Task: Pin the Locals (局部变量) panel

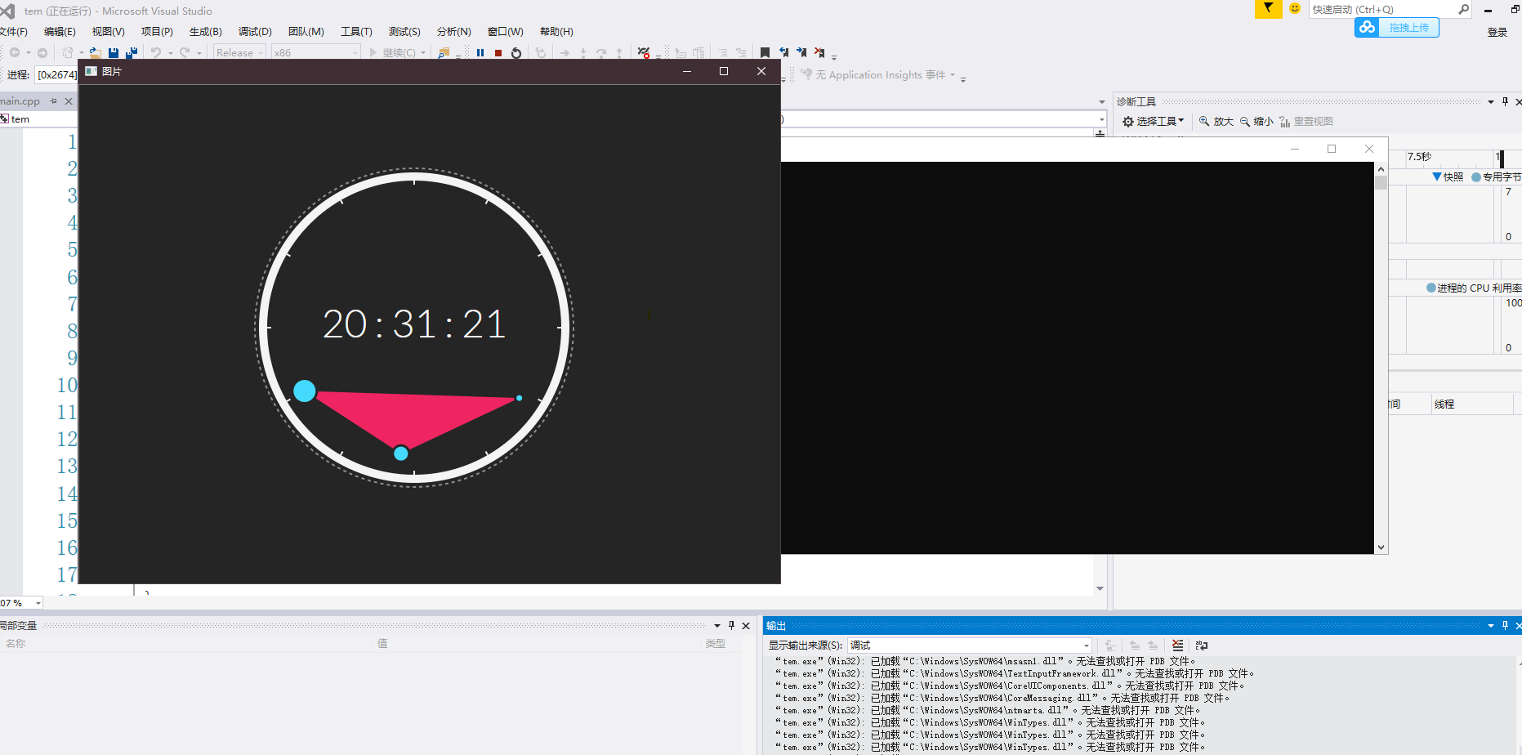Action: point(731,625)
